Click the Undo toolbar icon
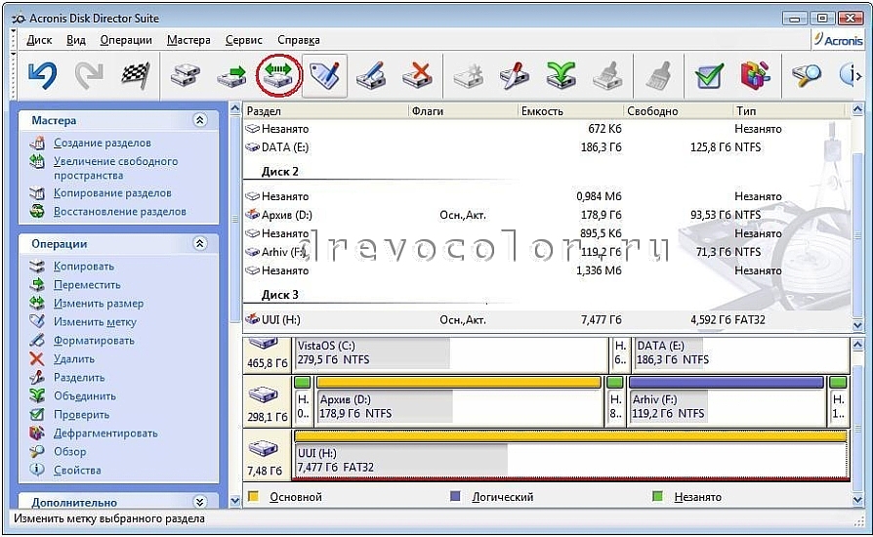Viewport: 873px width, 537px height. point(42,75)
